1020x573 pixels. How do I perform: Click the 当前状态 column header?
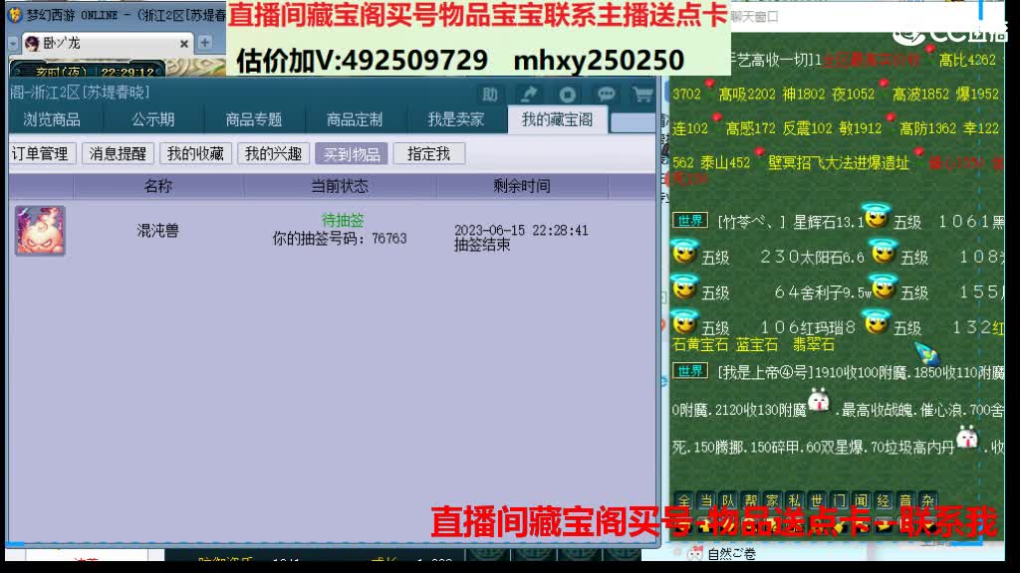pos(340,186)
